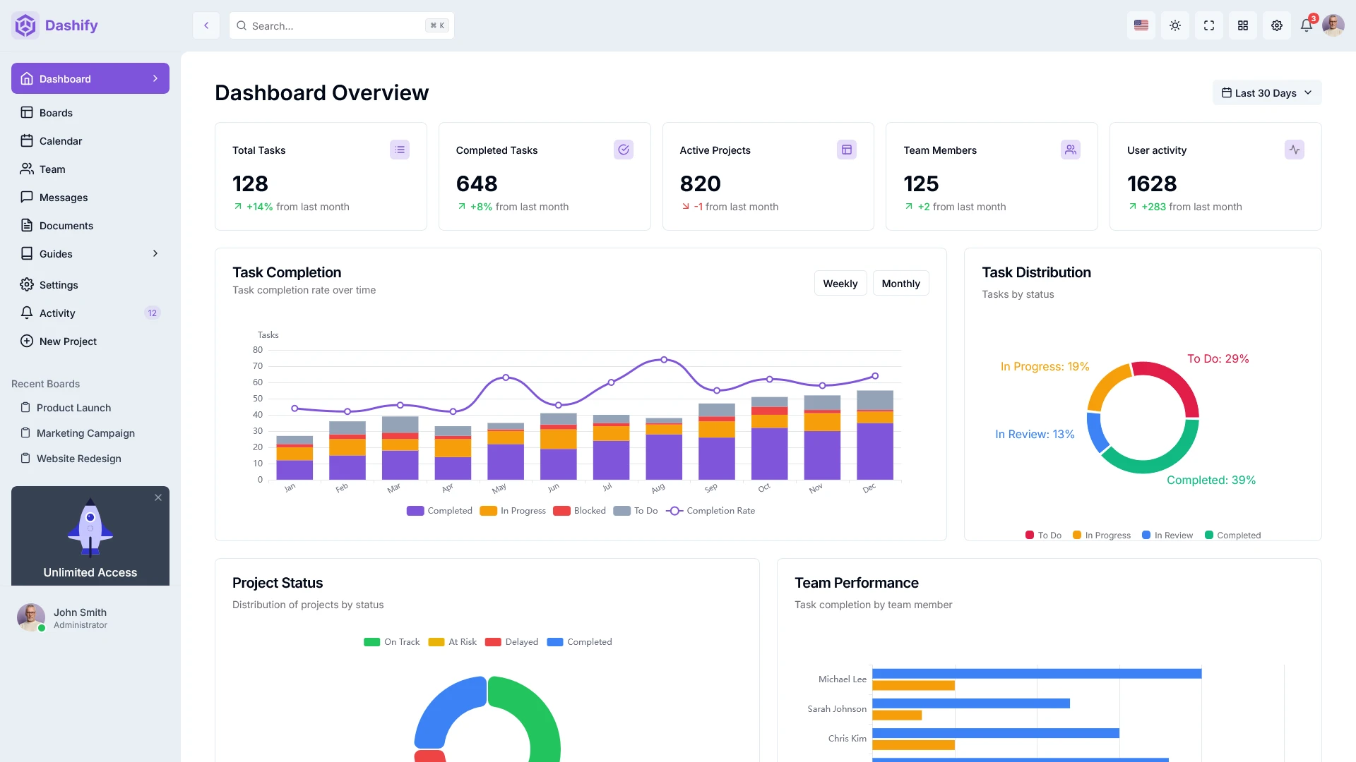Expand the Guides submenu chevron
The height and width of the screenshot is (762, 1356).
tap(155, 253)
